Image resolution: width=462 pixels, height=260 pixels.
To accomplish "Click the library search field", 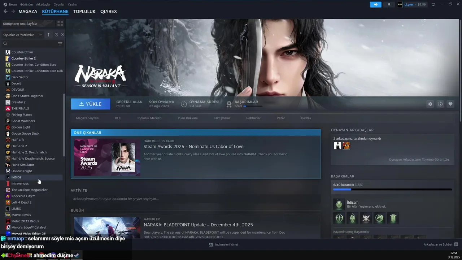I will pyautogui.click(x=30, y=44).
